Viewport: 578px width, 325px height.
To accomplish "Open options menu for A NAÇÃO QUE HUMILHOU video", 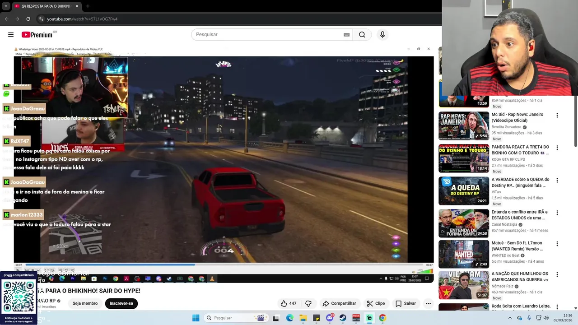I will 557,274.
